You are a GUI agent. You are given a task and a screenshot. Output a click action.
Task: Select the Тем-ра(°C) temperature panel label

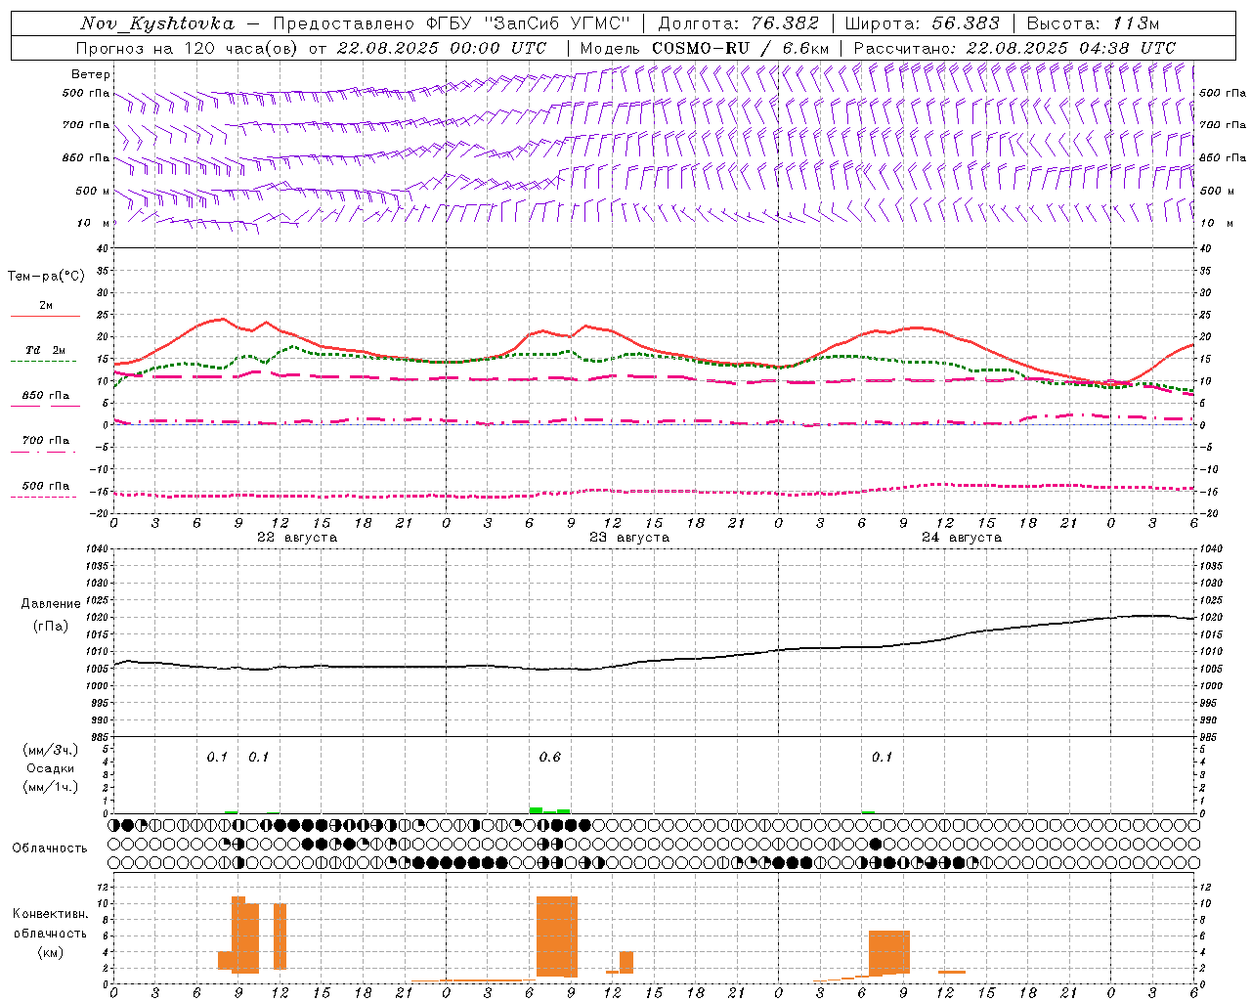(47, 277)
